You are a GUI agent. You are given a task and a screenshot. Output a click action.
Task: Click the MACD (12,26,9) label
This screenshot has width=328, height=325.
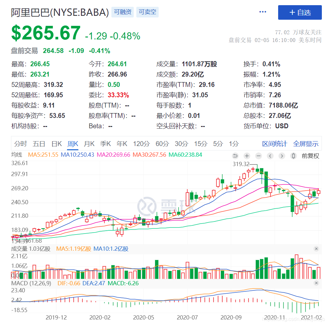point(31,283)
